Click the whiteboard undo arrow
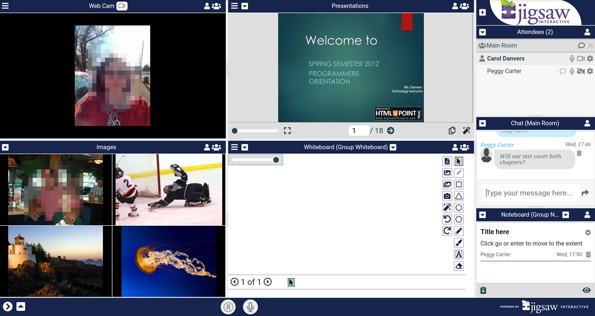Screen dimensions: 595x316 pyautogui.click(x=447, y=219)
